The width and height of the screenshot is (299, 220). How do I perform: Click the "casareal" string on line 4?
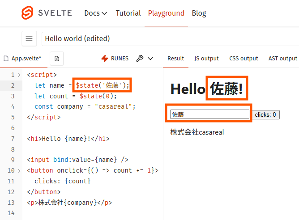113,106
